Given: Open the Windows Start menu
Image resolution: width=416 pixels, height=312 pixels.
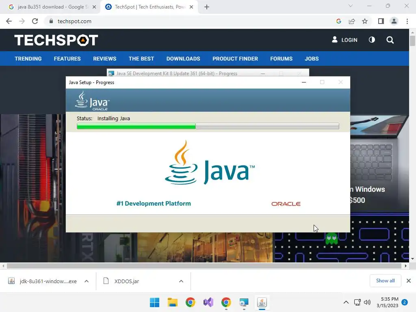Looking at the screenshot, I should 154,302.
